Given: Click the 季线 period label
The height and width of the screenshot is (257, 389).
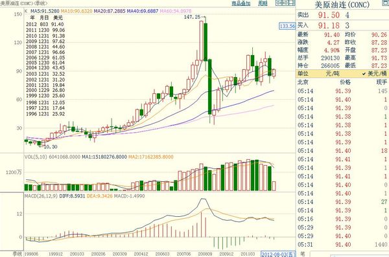Looking at the screenshot, I should [17, 254].
